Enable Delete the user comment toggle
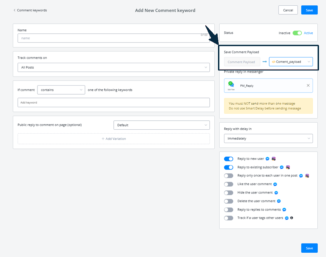326x257 pixels. point(228,201)
